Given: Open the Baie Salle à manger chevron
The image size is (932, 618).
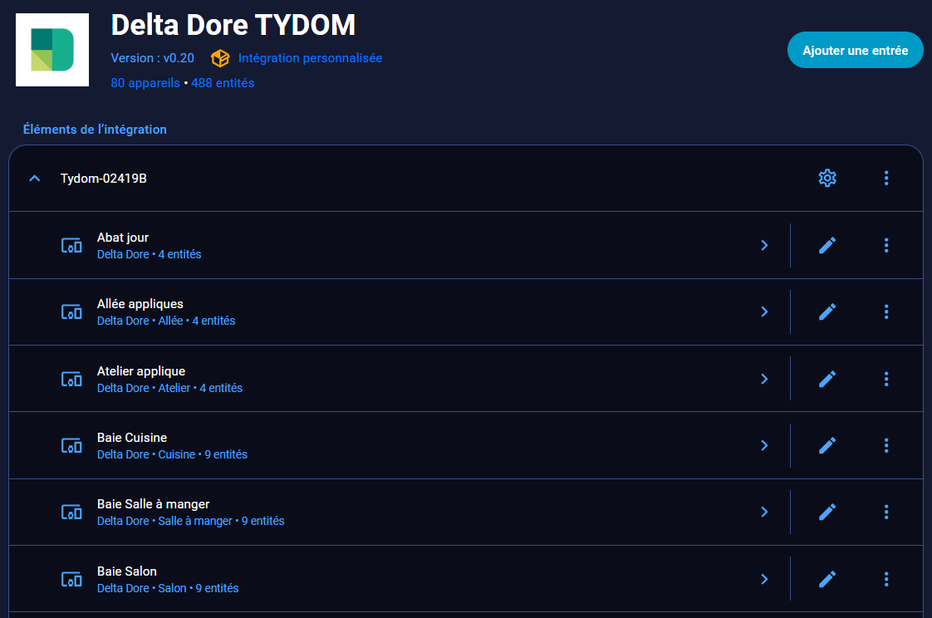Looking at the screenshot, I should (764, 513).
